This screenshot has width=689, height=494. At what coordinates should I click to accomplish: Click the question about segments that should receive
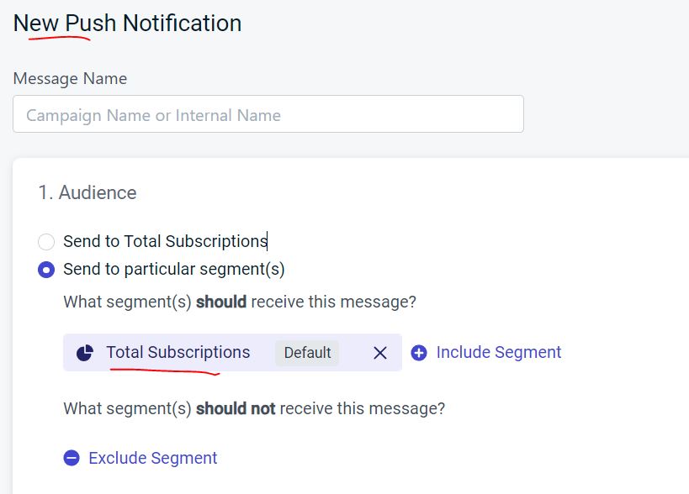(240, 302)
